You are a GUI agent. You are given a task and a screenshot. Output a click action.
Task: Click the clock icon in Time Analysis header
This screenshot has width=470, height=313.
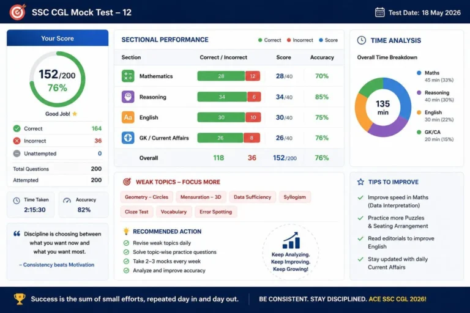tap(362, 40)
